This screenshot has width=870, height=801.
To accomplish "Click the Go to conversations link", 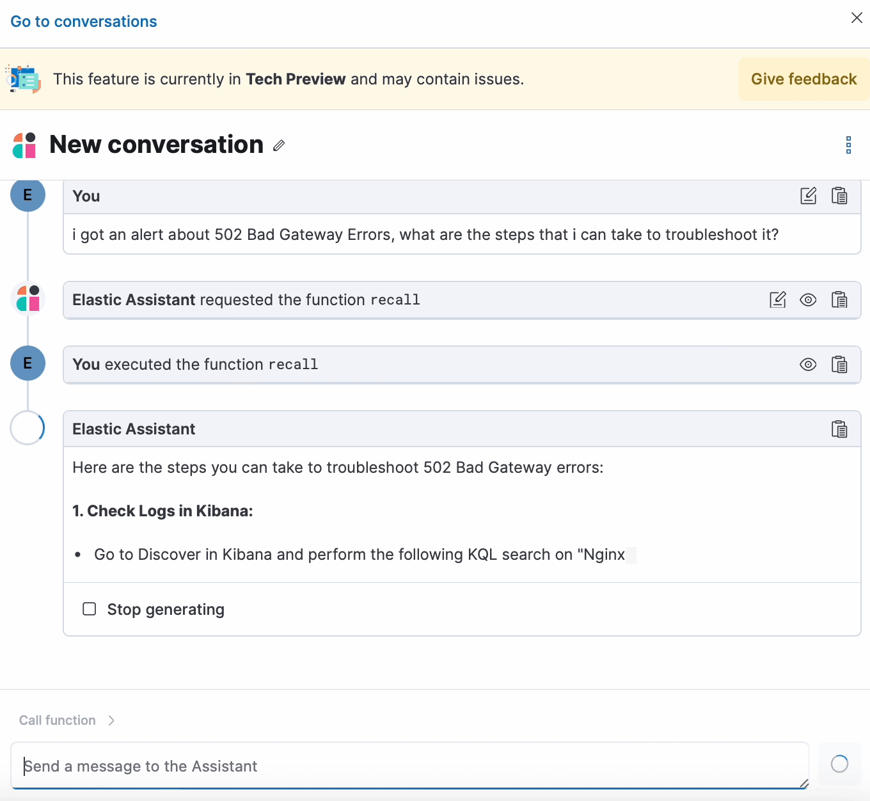I will tap(84, 22).
